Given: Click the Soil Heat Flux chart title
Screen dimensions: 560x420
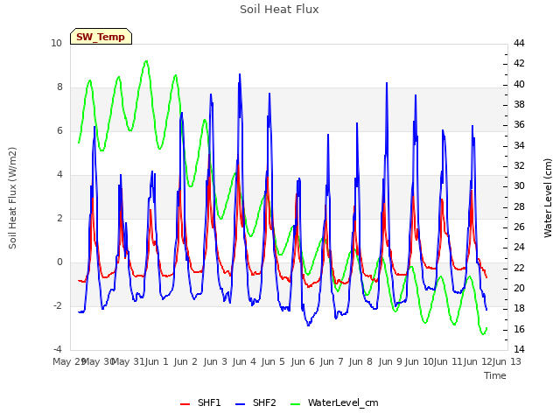Looking at the screenshot, I should 279,10.
